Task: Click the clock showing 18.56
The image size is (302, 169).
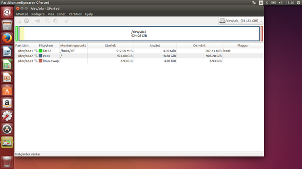Action: 290,2
